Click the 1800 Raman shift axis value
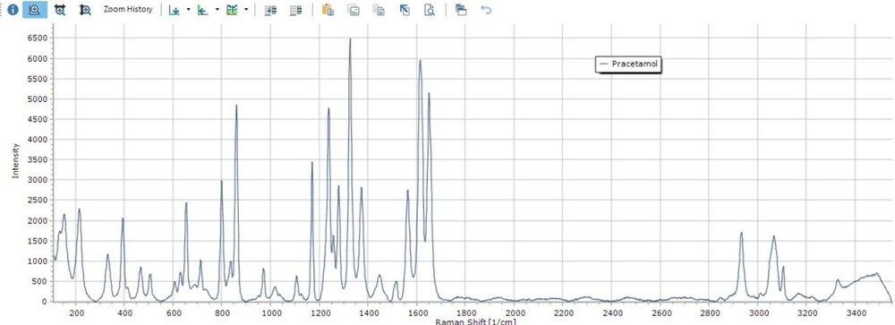The image size is (895, 325). [x=465, y=312]
